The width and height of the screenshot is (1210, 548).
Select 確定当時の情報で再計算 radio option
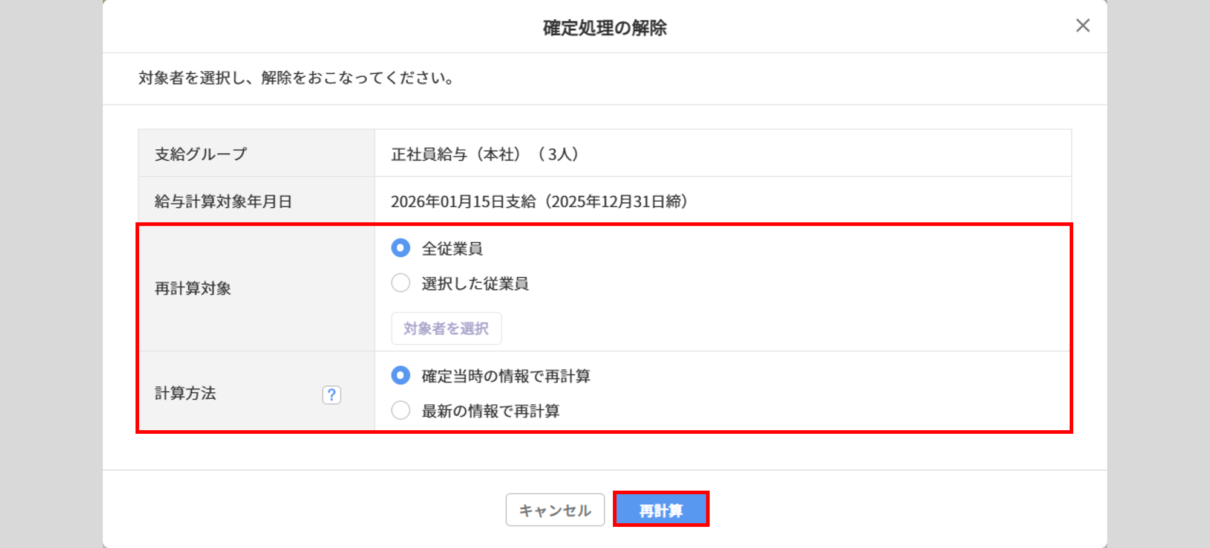(401, 375)
